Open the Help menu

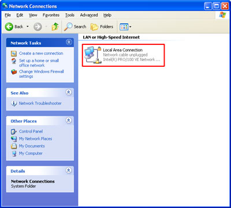pos(107,15)
